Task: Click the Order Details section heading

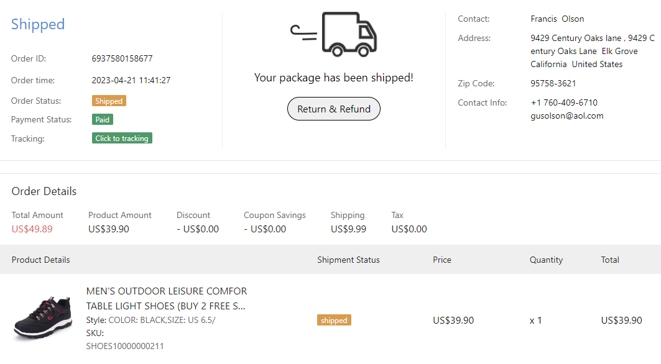Action: 44,191
